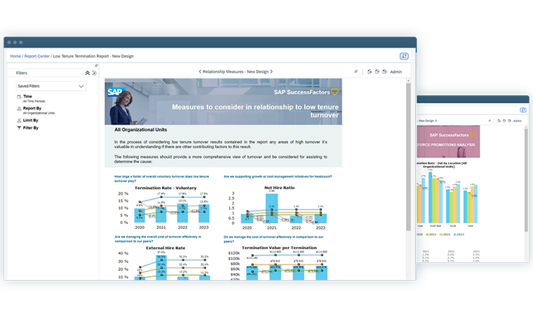This screenshot has width=533, height=315.
Task: Click the Report Center breadcrumb link
Action: coord(36,56)
